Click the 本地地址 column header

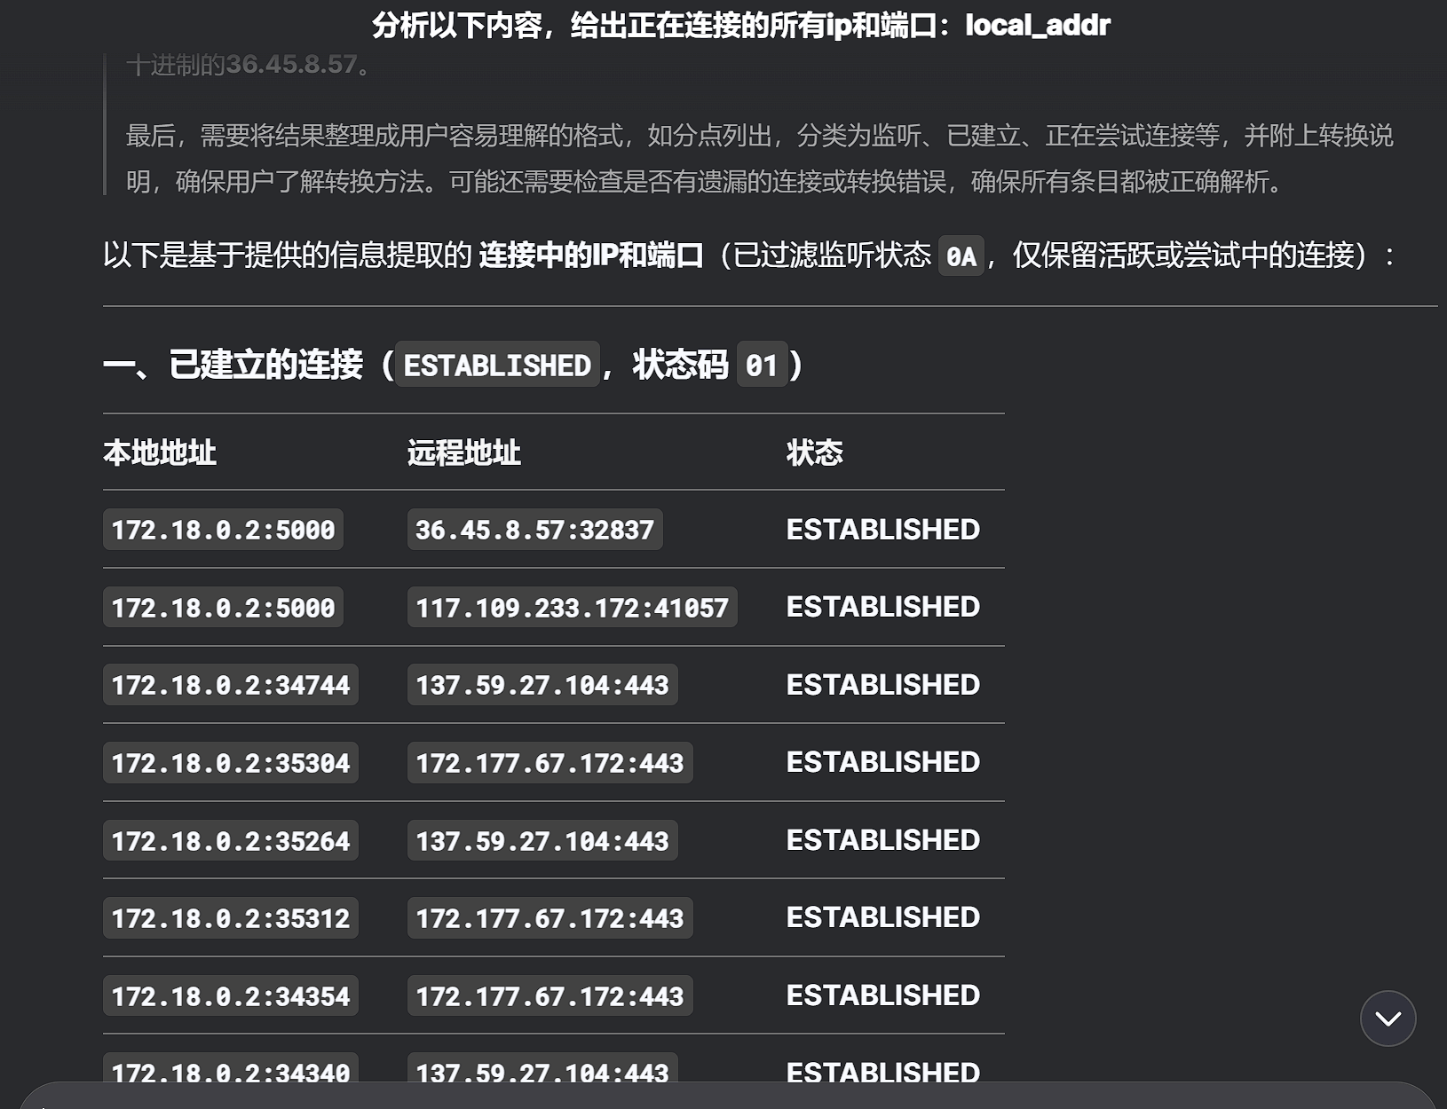click(x=160, y=452)
